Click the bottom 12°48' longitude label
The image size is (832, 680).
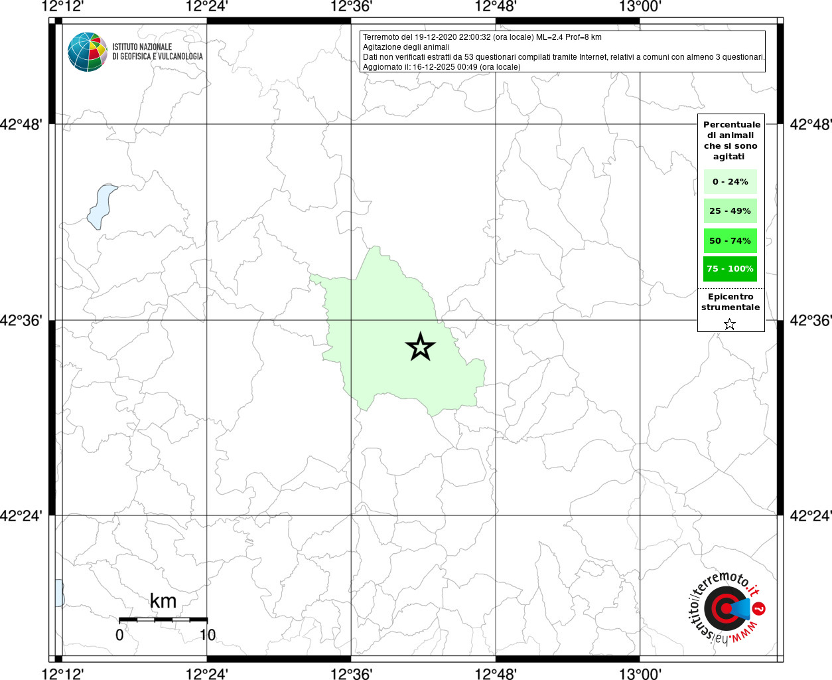coord(496,674)
